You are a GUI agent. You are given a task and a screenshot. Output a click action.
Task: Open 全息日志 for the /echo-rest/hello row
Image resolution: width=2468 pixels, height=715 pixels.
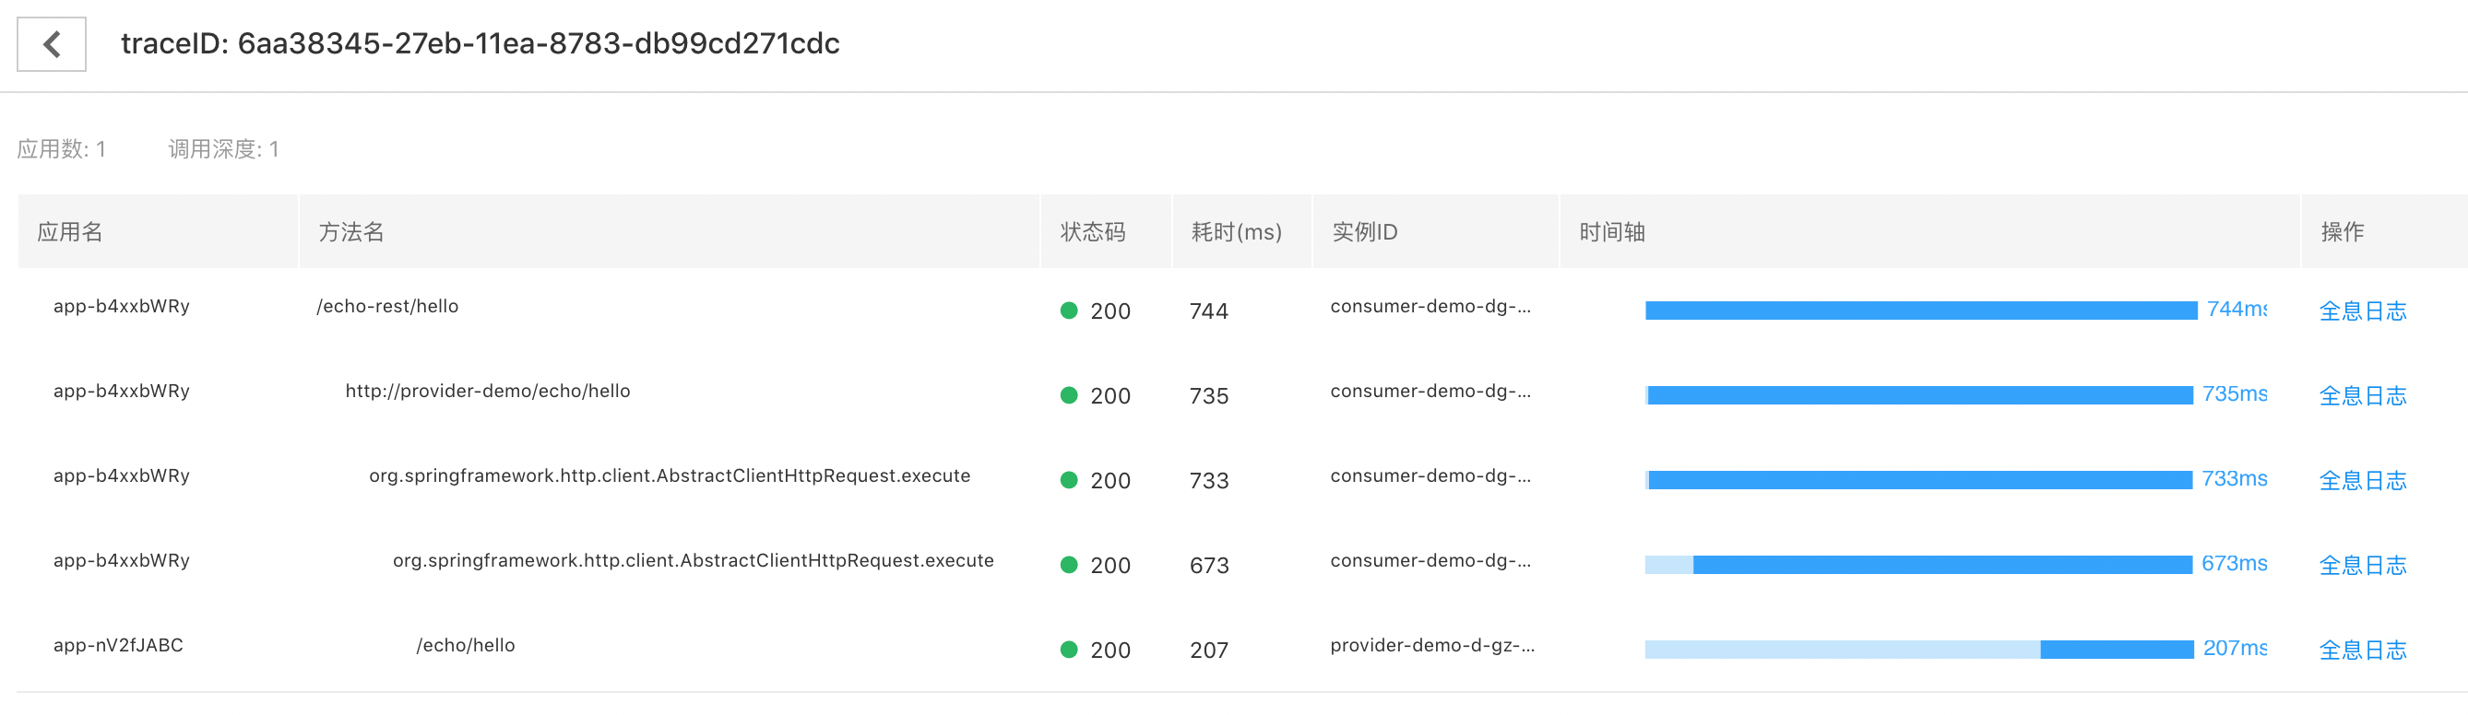pos(2363,311)
